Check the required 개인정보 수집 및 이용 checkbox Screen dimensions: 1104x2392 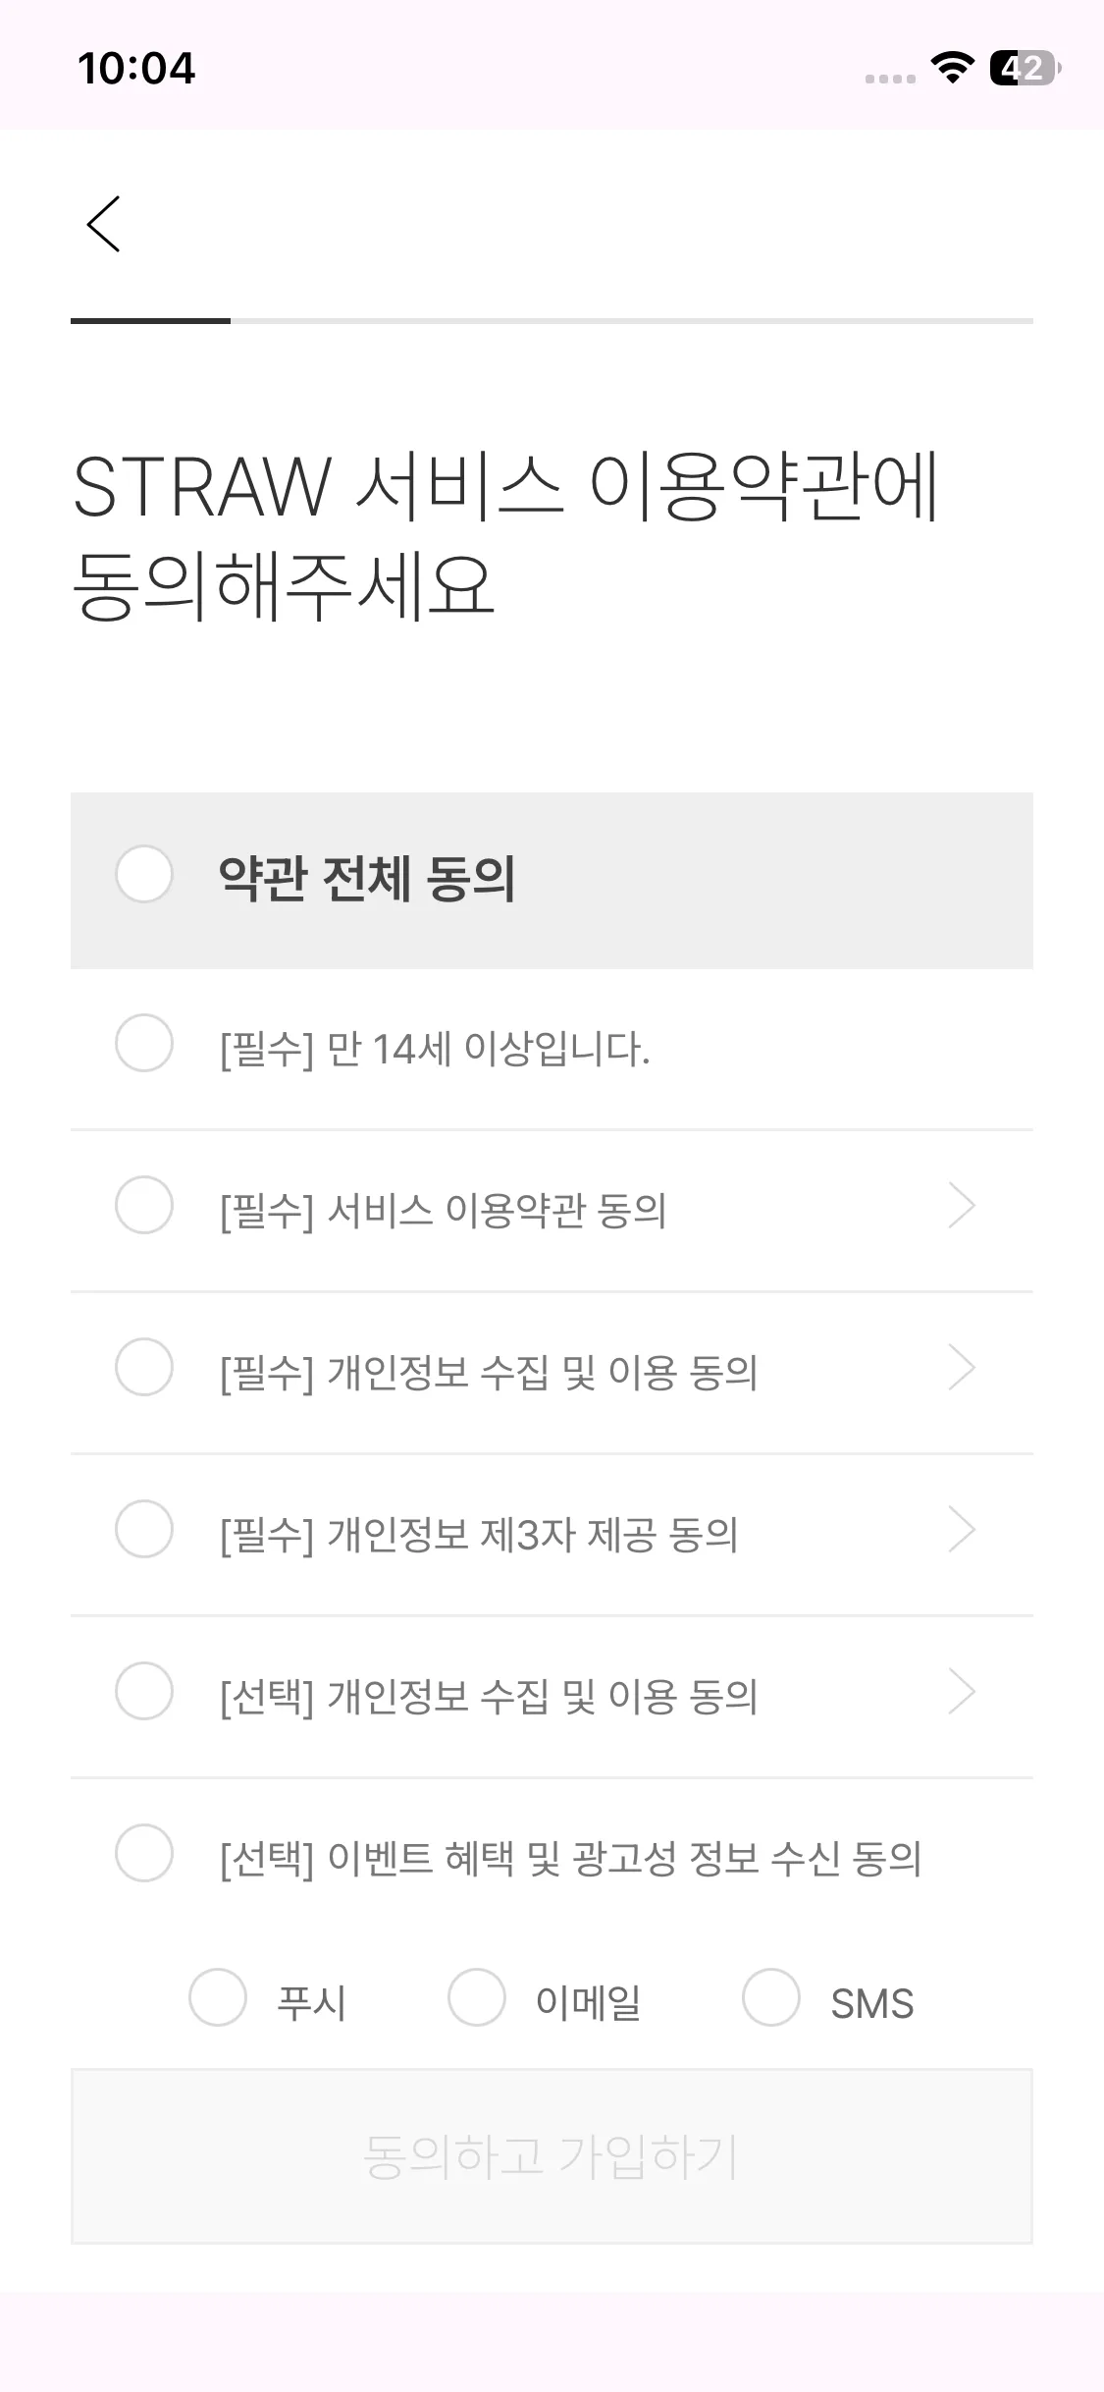point(144,1367)
